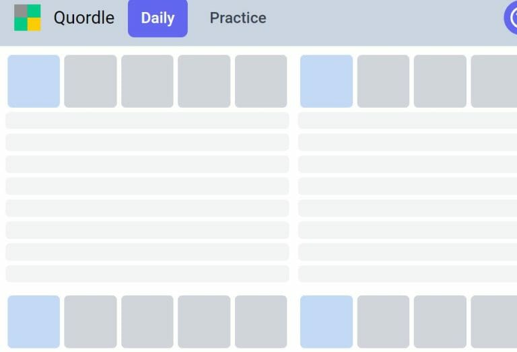Image resolution: width=517 pixels, height=352 pixels.
Task: Select second cell of top-left board's first row
Action: pyautogui.click(x=90, y=81)
